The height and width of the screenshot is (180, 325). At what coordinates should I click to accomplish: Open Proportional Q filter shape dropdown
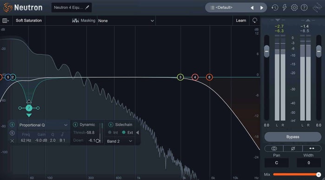43,125
